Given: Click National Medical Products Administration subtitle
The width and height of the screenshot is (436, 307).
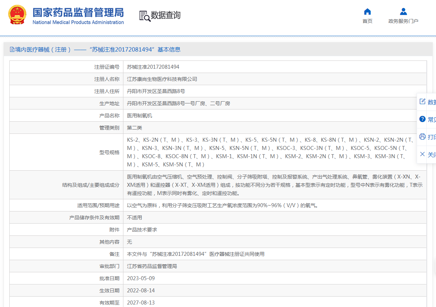Looking at the screenshot, I should pos(78,22).
